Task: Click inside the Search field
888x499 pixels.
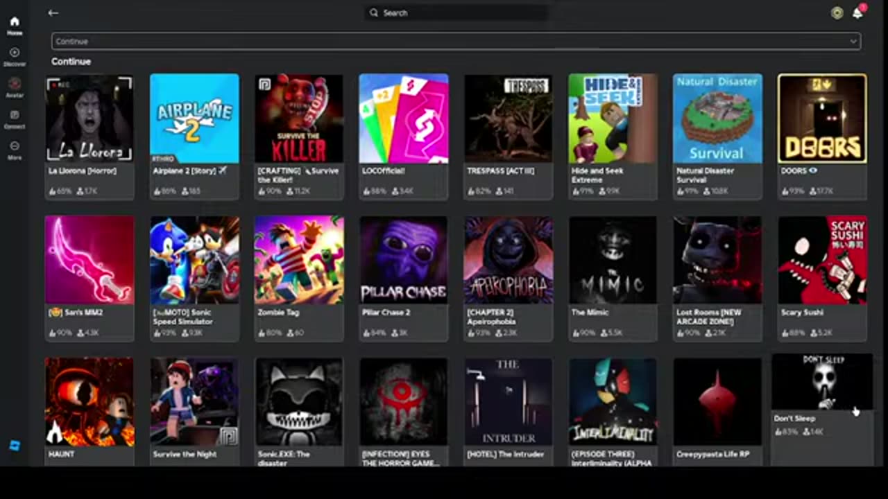Action: (x=456, y=12)
